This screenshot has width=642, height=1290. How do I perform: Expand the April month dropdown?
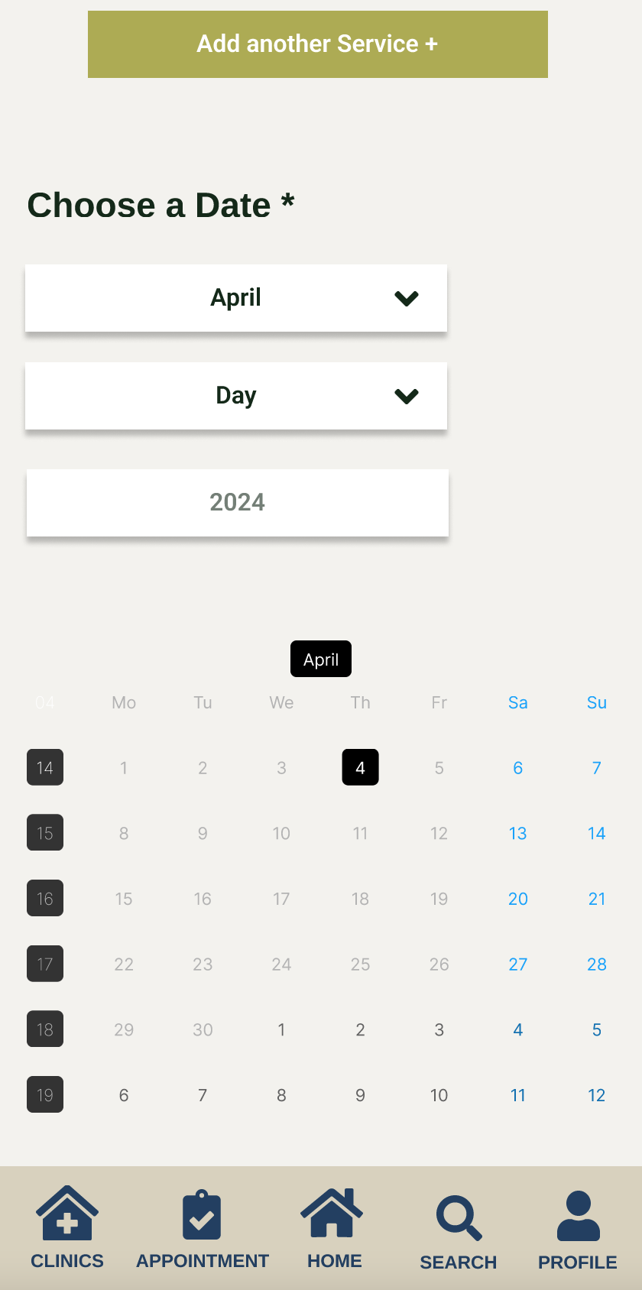[236, 298]
